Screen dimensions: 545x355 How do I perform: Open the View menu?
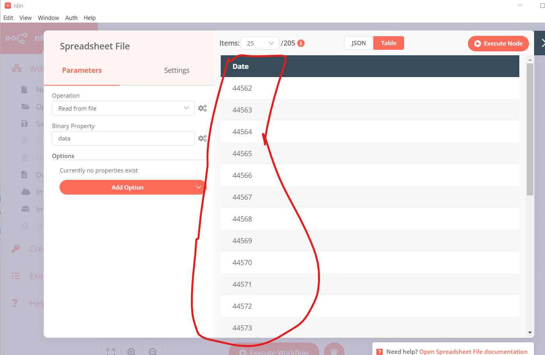coord(25,18)
